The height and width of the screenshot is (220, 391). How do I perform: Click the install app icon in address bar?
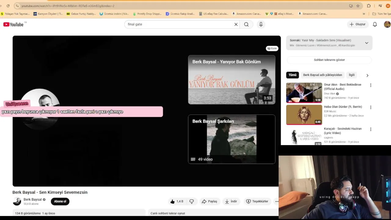pyautogui.click(x=351, y=6)
